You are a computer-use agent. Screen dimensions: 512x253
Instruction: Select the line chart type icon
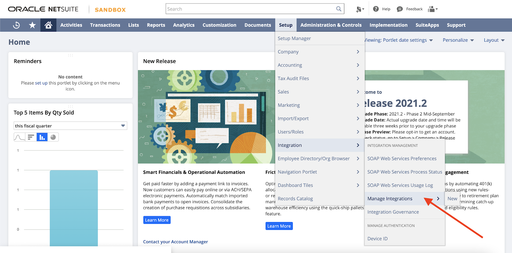tap(20, 137)
